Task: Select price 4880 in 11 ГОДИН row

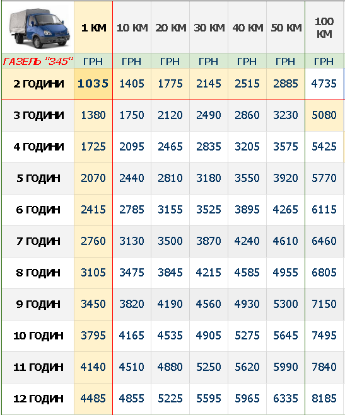Action: 170,367
